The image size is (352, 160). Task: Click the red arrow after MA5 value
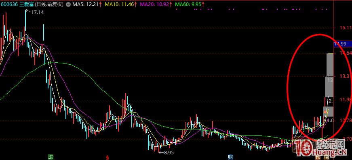point(100,4)
